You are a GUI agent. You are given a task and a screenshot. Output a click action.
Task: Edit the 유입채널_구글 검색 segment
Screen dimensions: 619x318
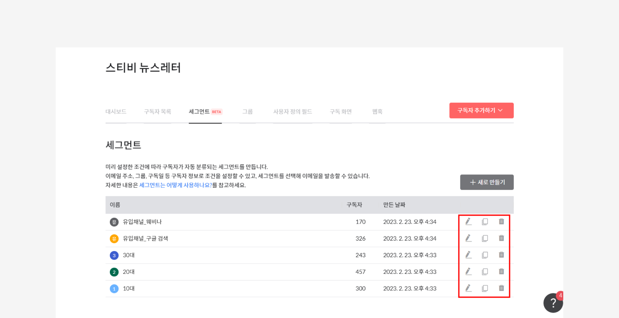468,238
